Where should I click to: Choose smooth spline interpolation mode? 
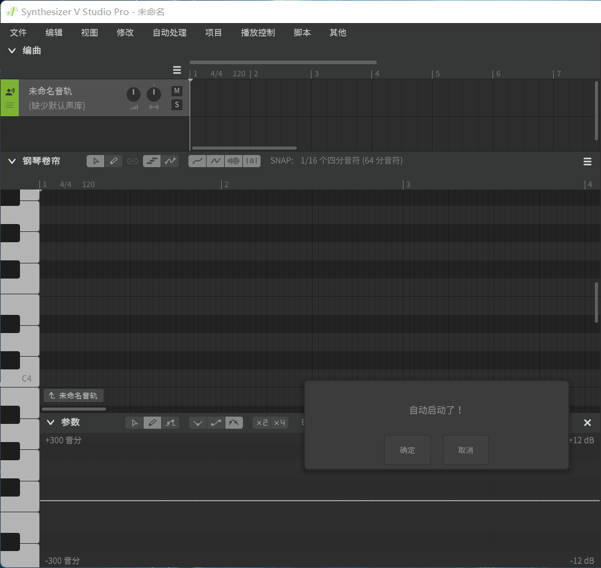point(234,423)
